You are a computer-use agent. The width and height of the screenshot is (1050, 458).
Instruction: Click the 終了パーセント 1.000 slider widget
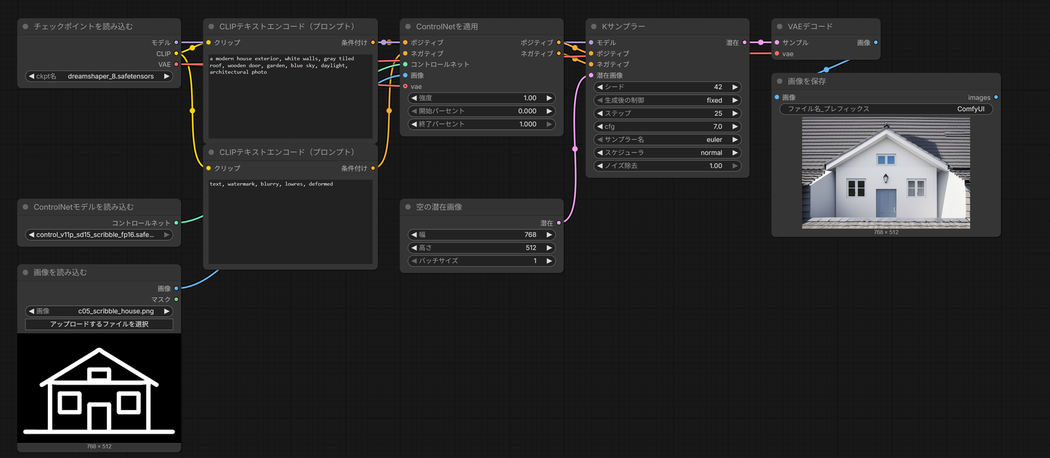tap(482, 125)
